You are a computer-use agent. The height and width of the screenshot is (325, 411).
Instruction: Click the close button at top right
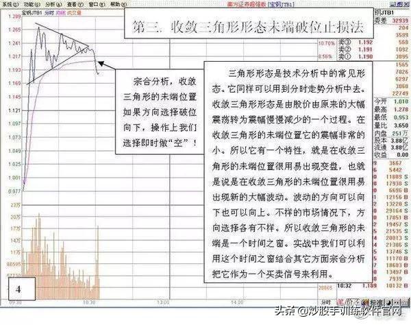(406, 4)
